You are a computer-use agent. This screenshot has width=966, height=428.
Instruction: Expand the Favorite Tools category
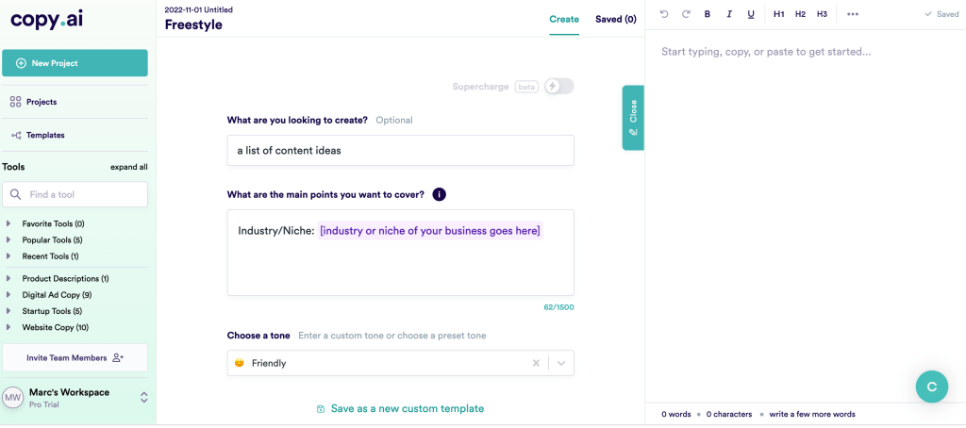point(8,223)
